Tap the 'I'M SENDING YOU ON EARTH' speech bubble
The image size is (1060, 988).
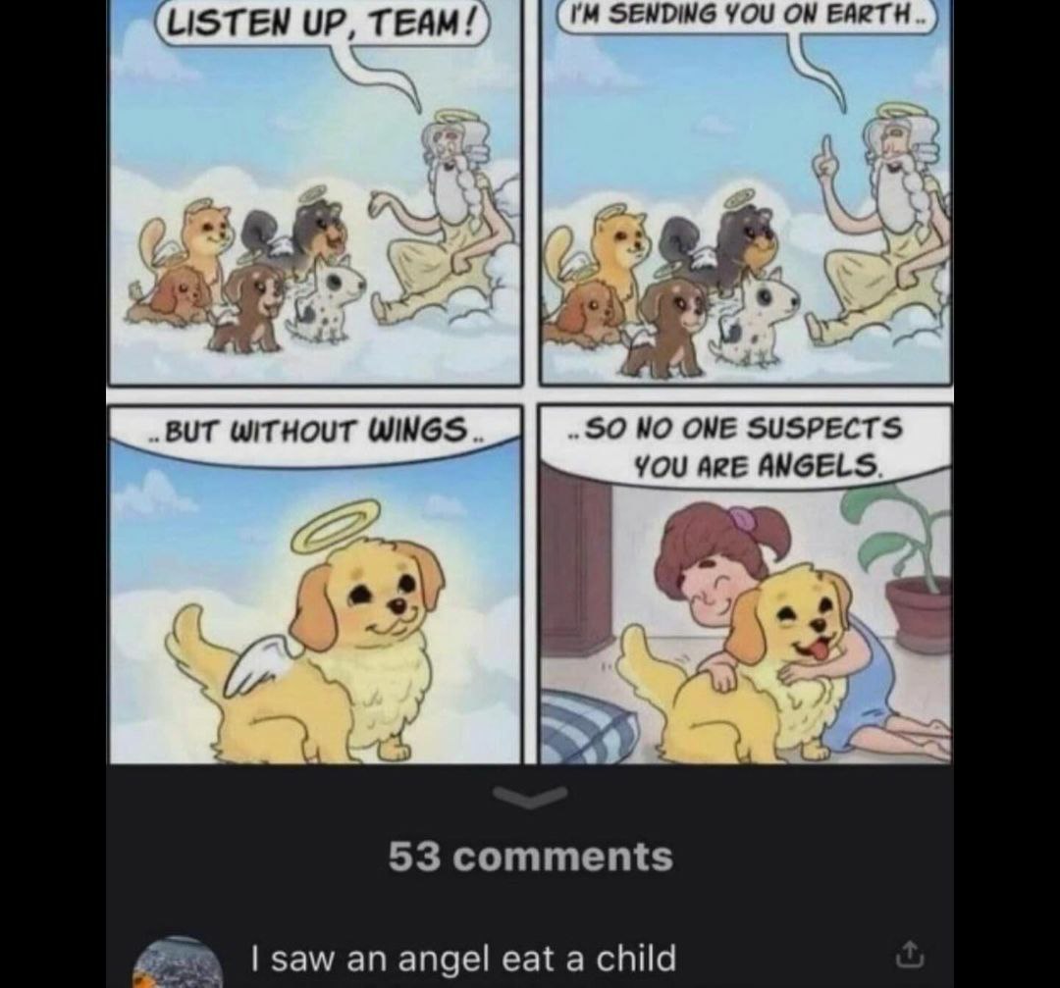pyautogui.click(x=746, y=16)
